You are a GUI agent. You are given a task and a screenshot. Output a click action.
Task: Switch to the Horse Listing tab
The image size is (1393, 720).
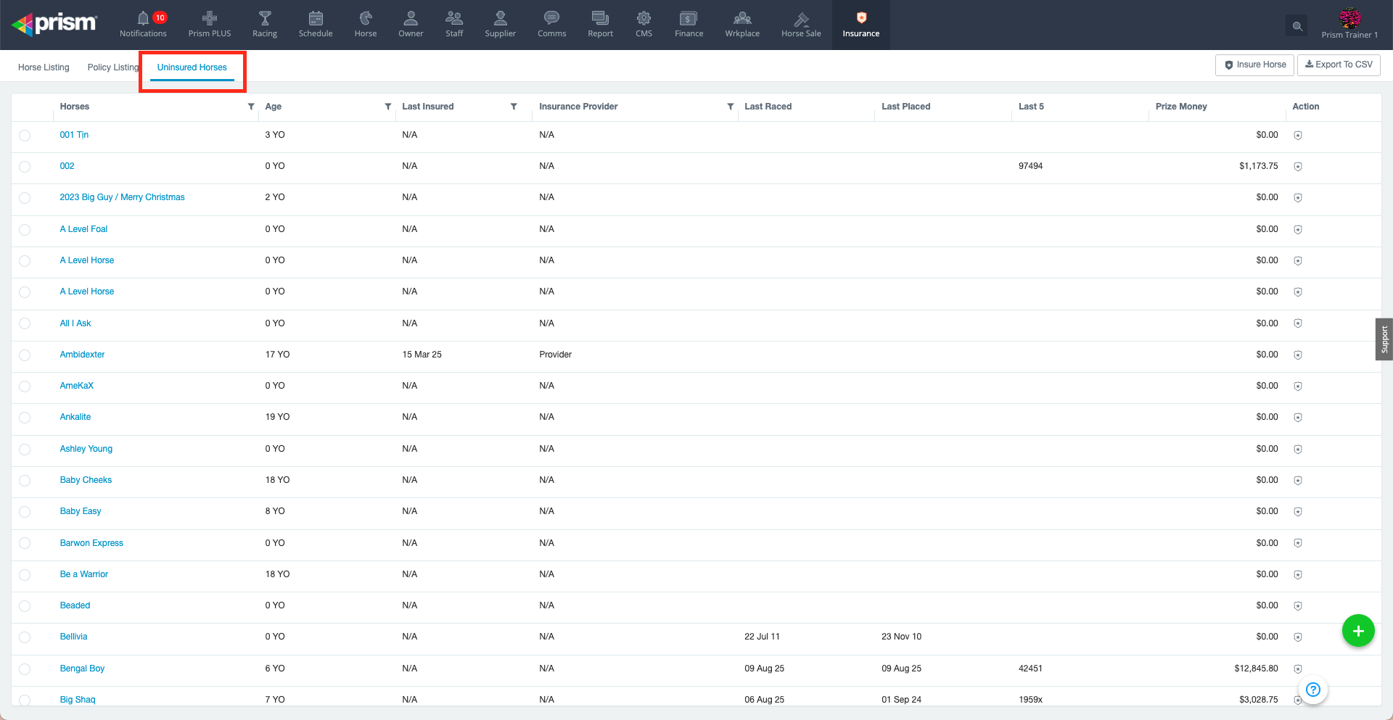(44, 67)
